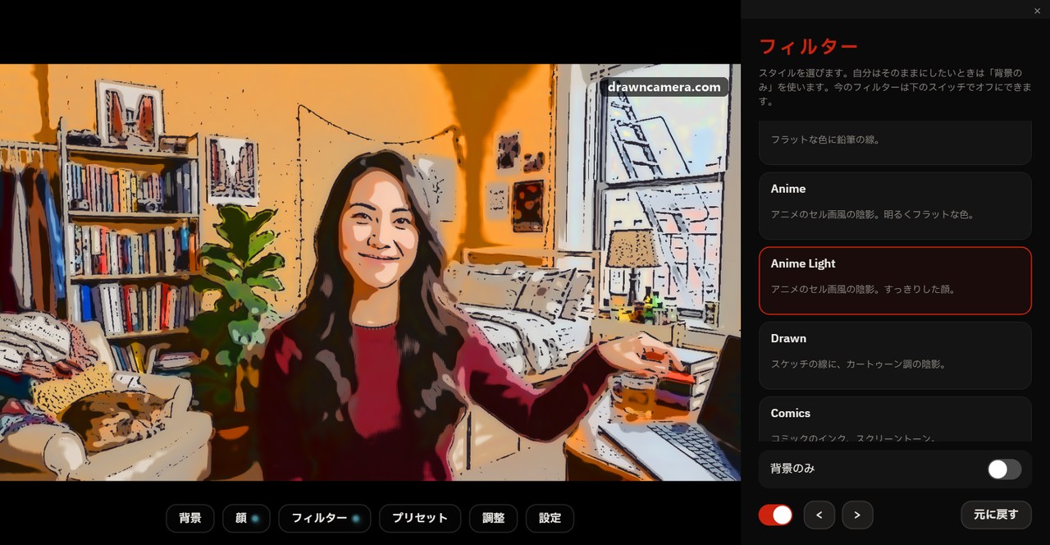Click the camera preview image
Viewport: 1050px width, 545px height.
(x=370, y=272)
